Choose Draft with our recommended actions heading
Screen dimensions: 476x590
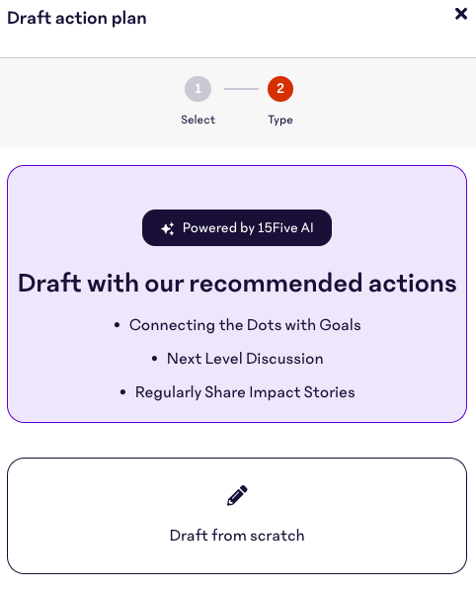pos(237,283)
